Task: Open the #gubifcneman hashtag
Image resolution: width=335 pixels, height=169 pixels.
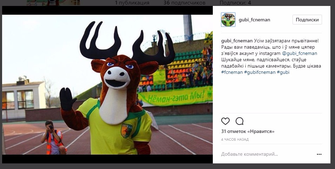Action: pyautogui.click(x=260, y=72)
